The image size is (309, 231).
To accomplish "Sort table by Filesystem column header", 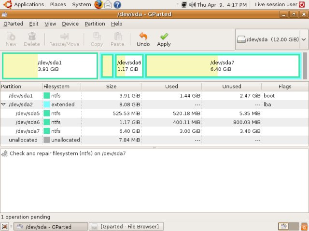I will pyautogui.click(x=61, y=87).
